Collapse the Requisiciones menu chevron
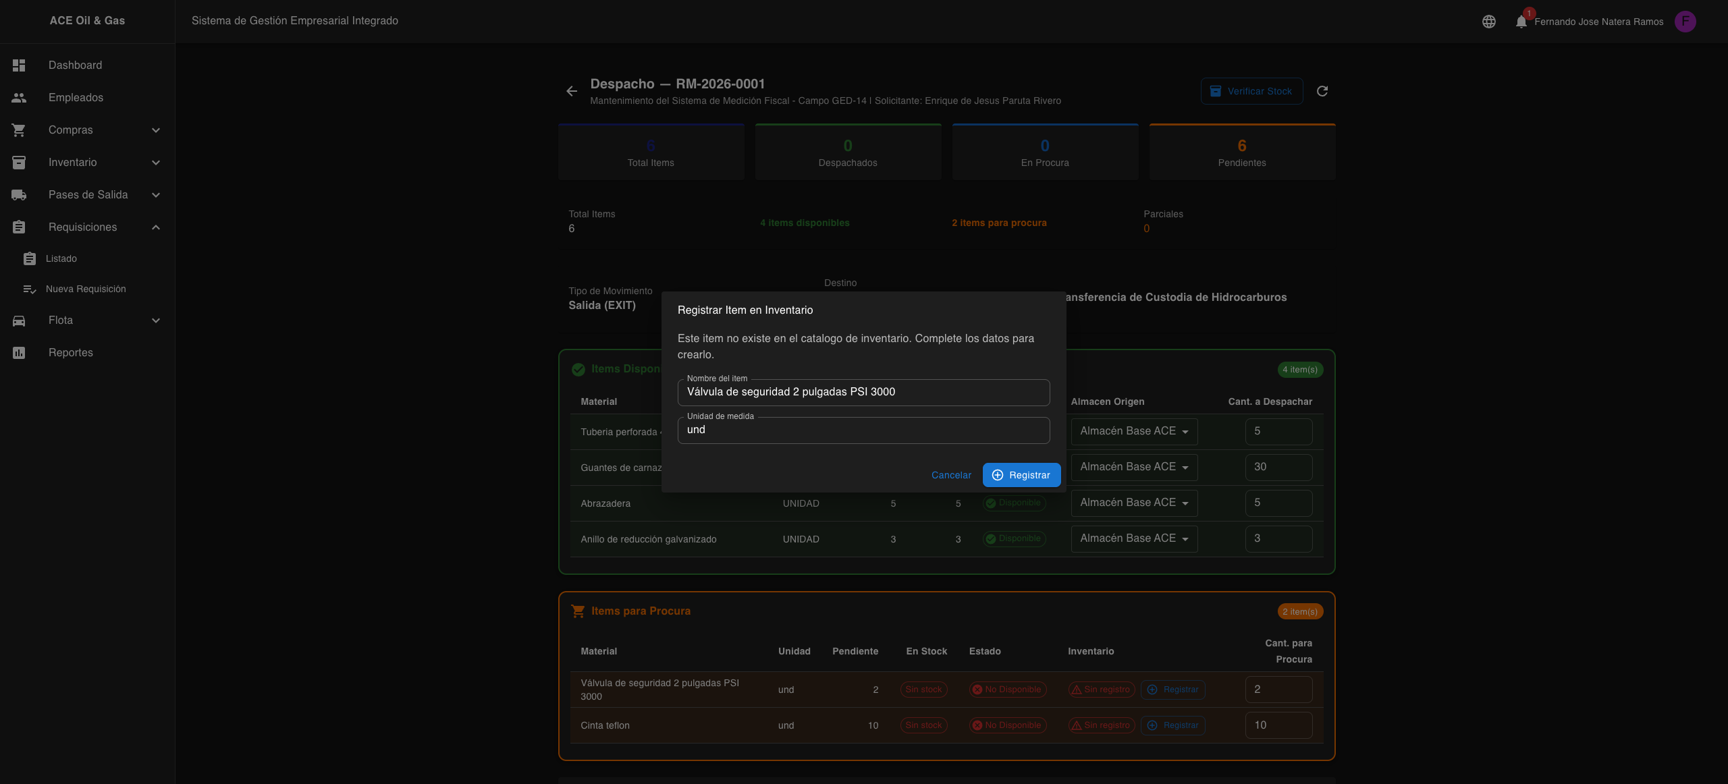Viewport: 1728px width, 784px height. (x=156, y=227)
